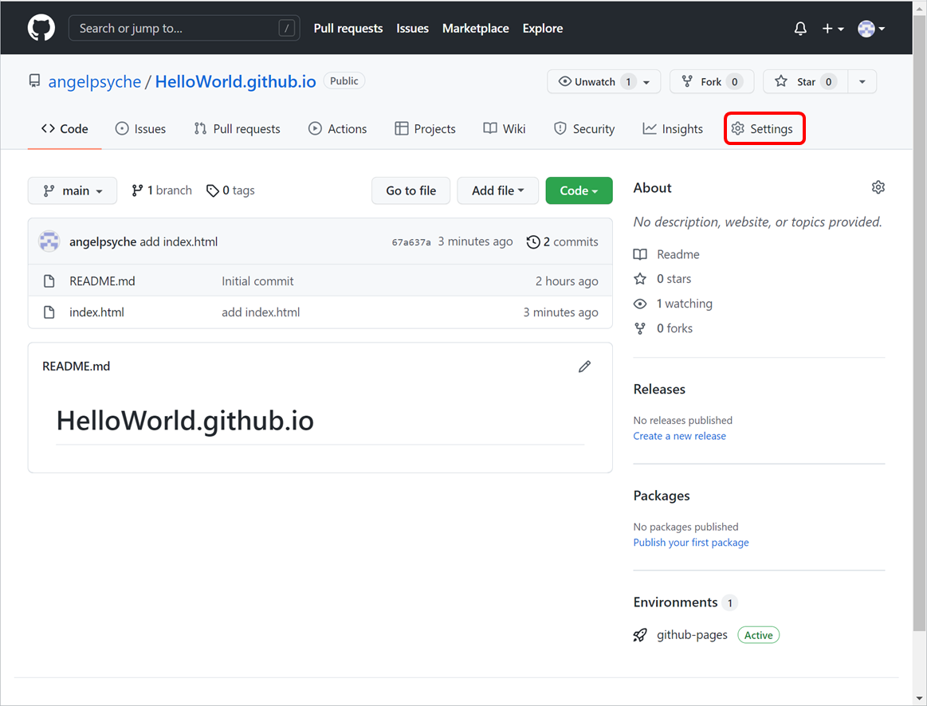Open the plus create-new menu
The height and width of the screenshot is (706, 927).
(x=832, y=29)
